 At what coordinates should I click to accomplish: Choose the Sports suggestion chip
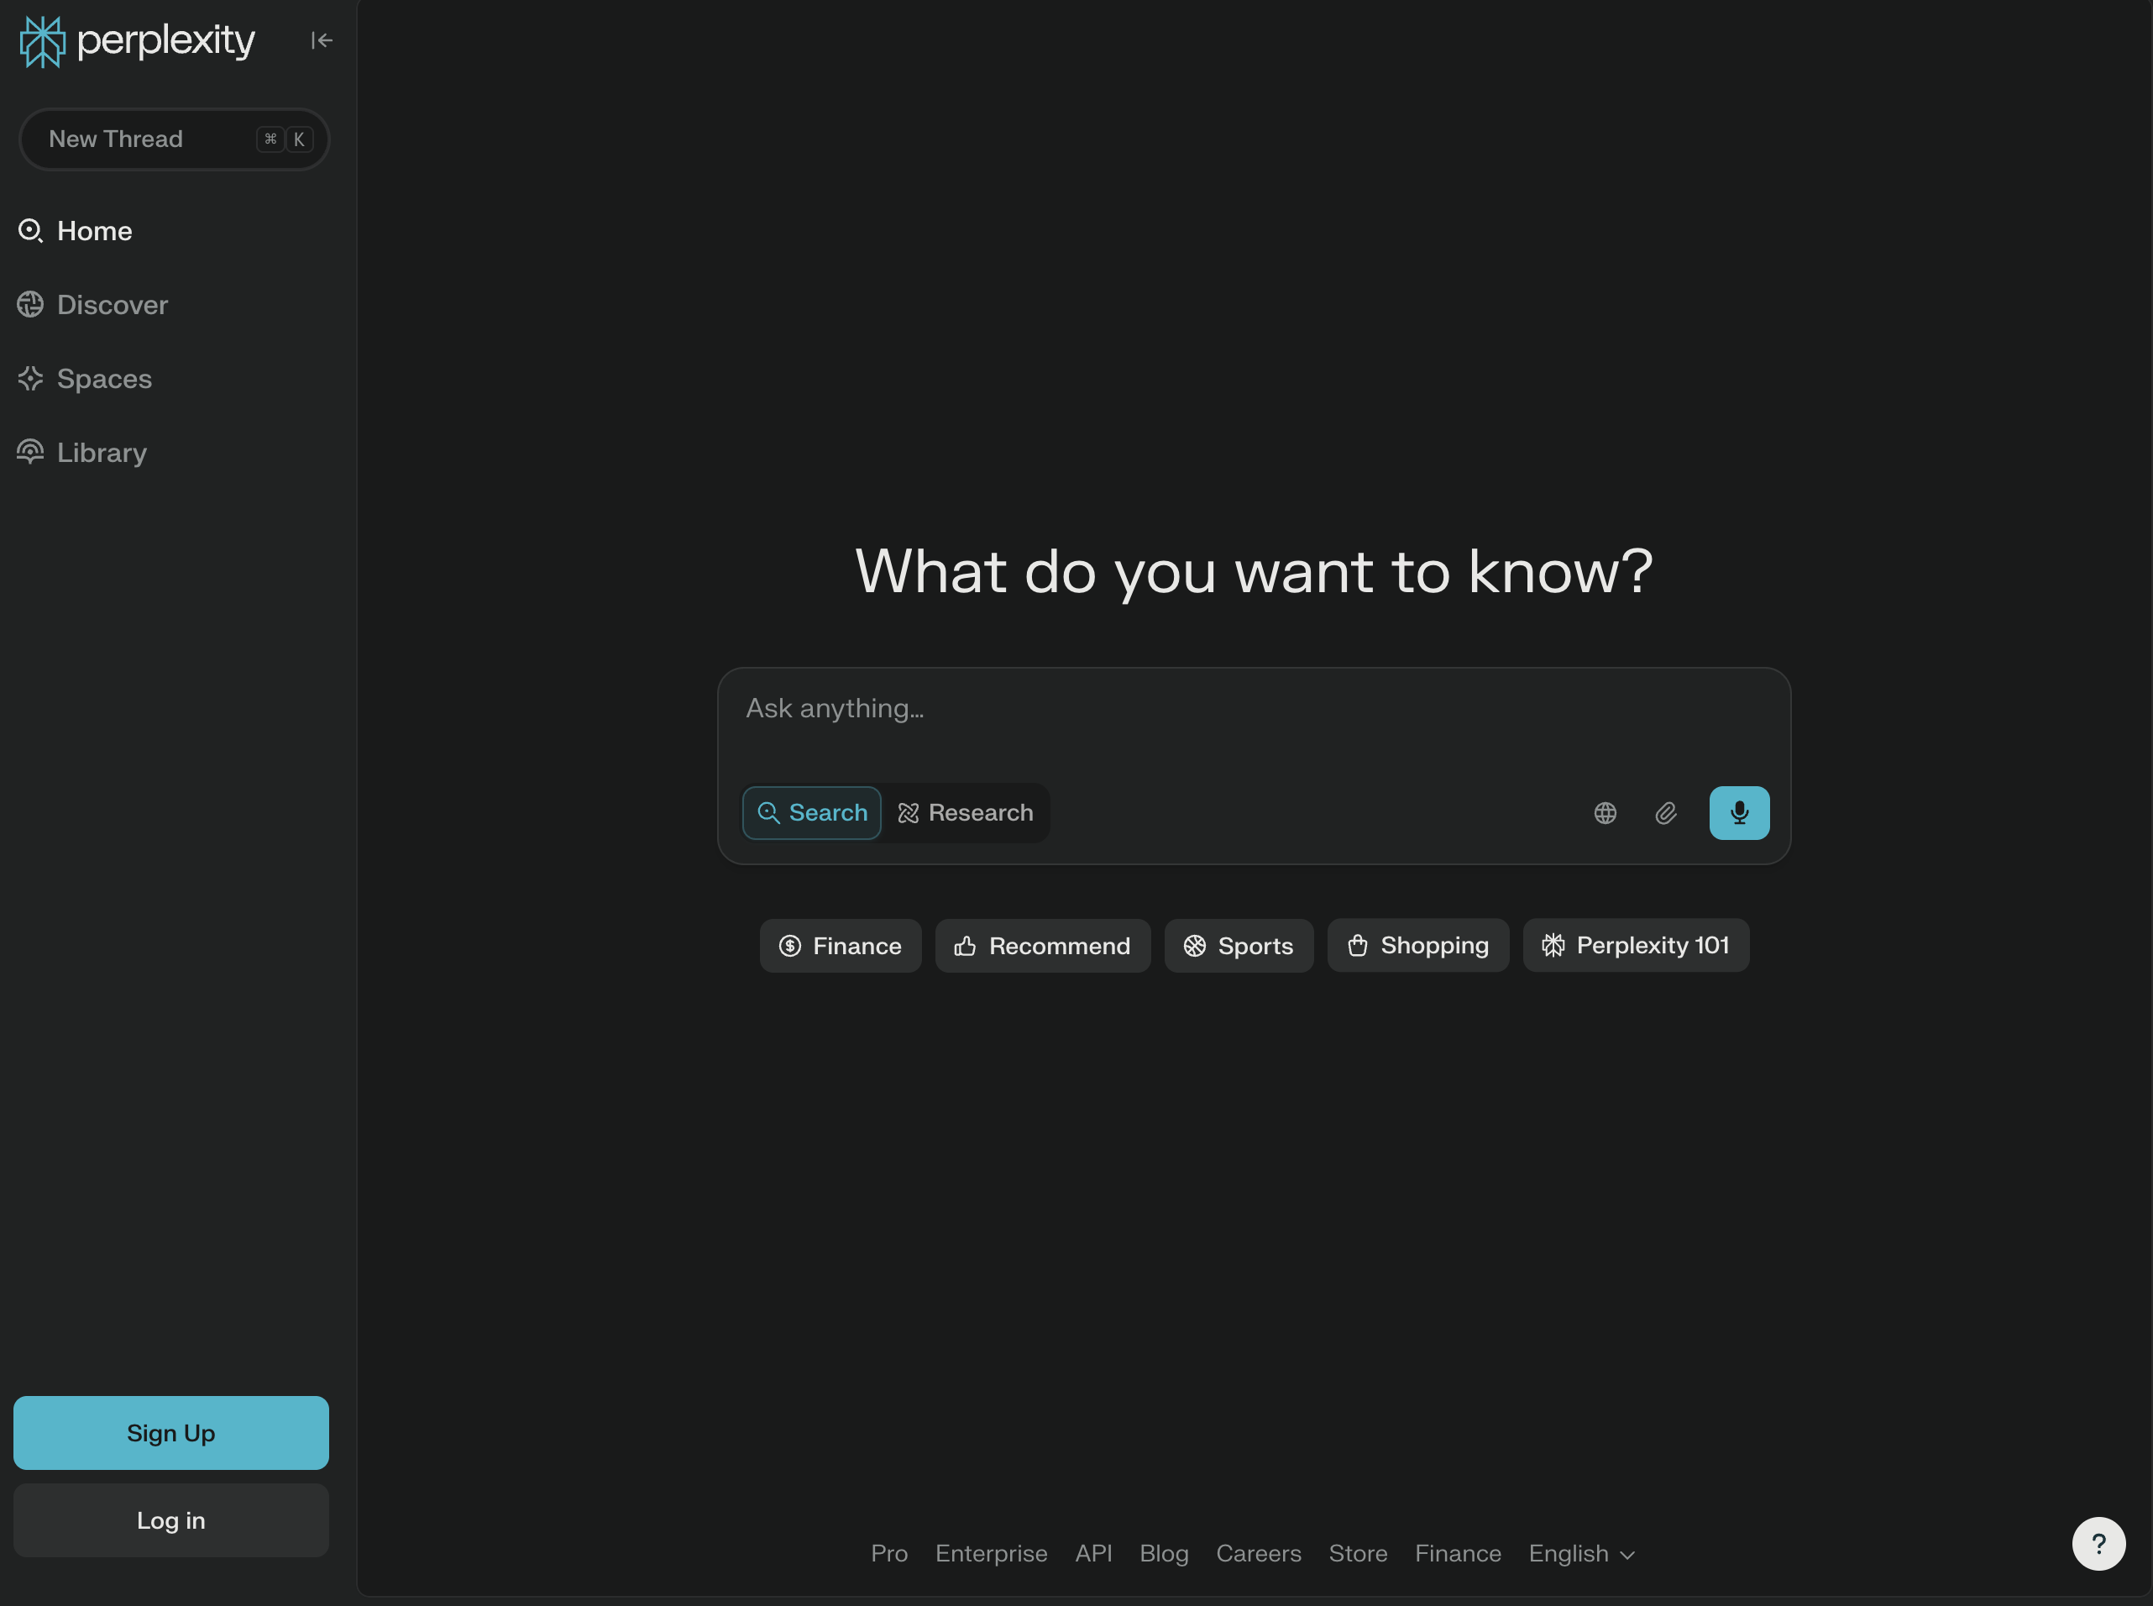coord(1239,946)
